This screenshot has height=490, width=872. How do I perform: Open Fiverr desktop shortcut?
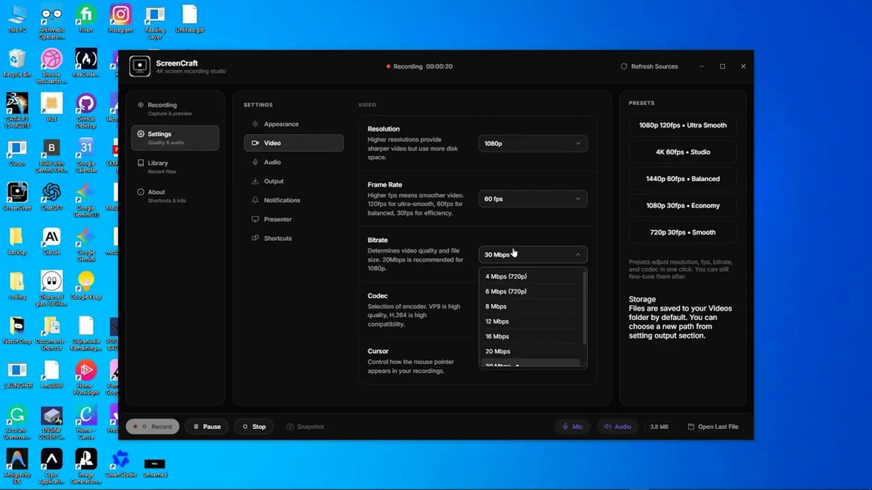point(86,20)
